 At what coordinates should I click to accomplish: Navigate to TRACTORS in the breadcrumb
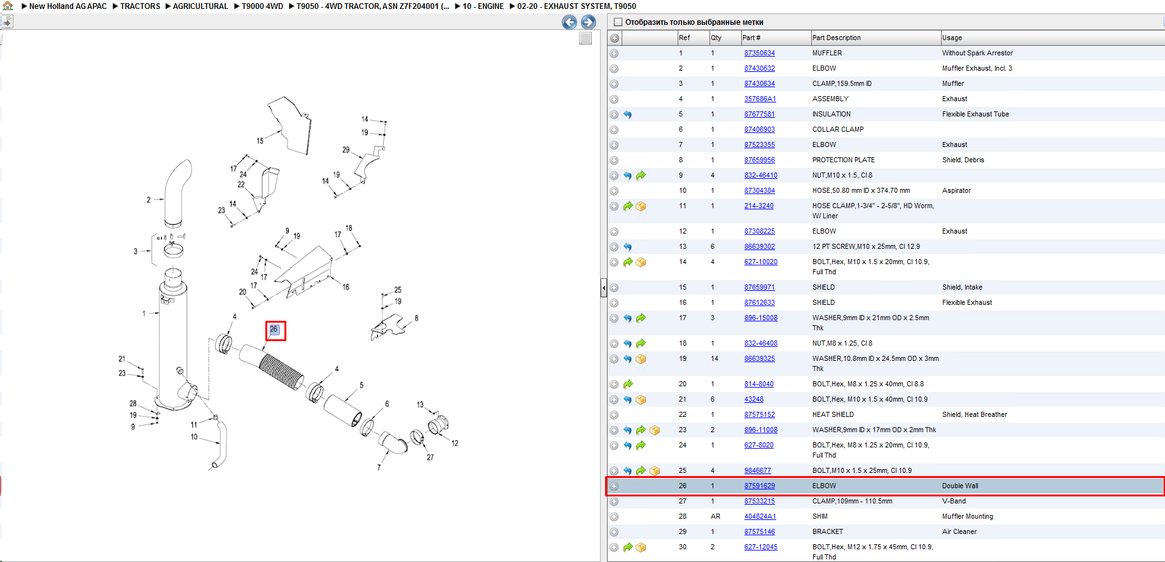click(140, 6)
